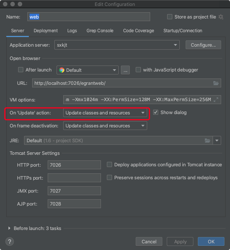The width and height of the screenshot is (230, 250).
Task: Expand the Before launch tasks section
Action: tap(9, 229)
